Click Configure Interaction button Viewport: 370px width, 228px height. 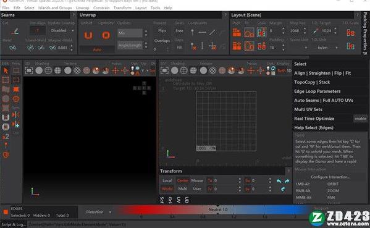tap(330, 177)
